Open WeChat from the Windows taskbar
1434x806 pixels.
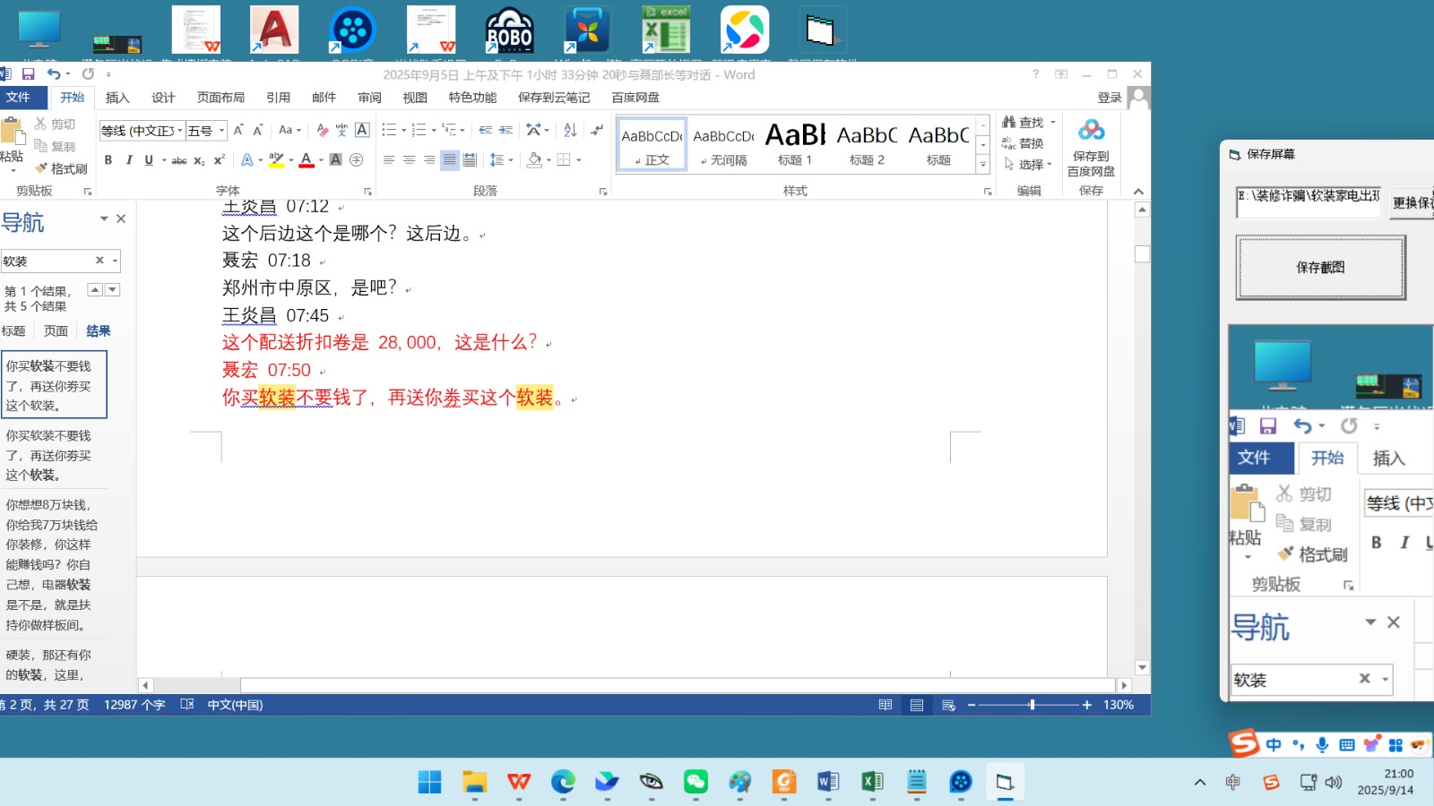tap(695, 782)
